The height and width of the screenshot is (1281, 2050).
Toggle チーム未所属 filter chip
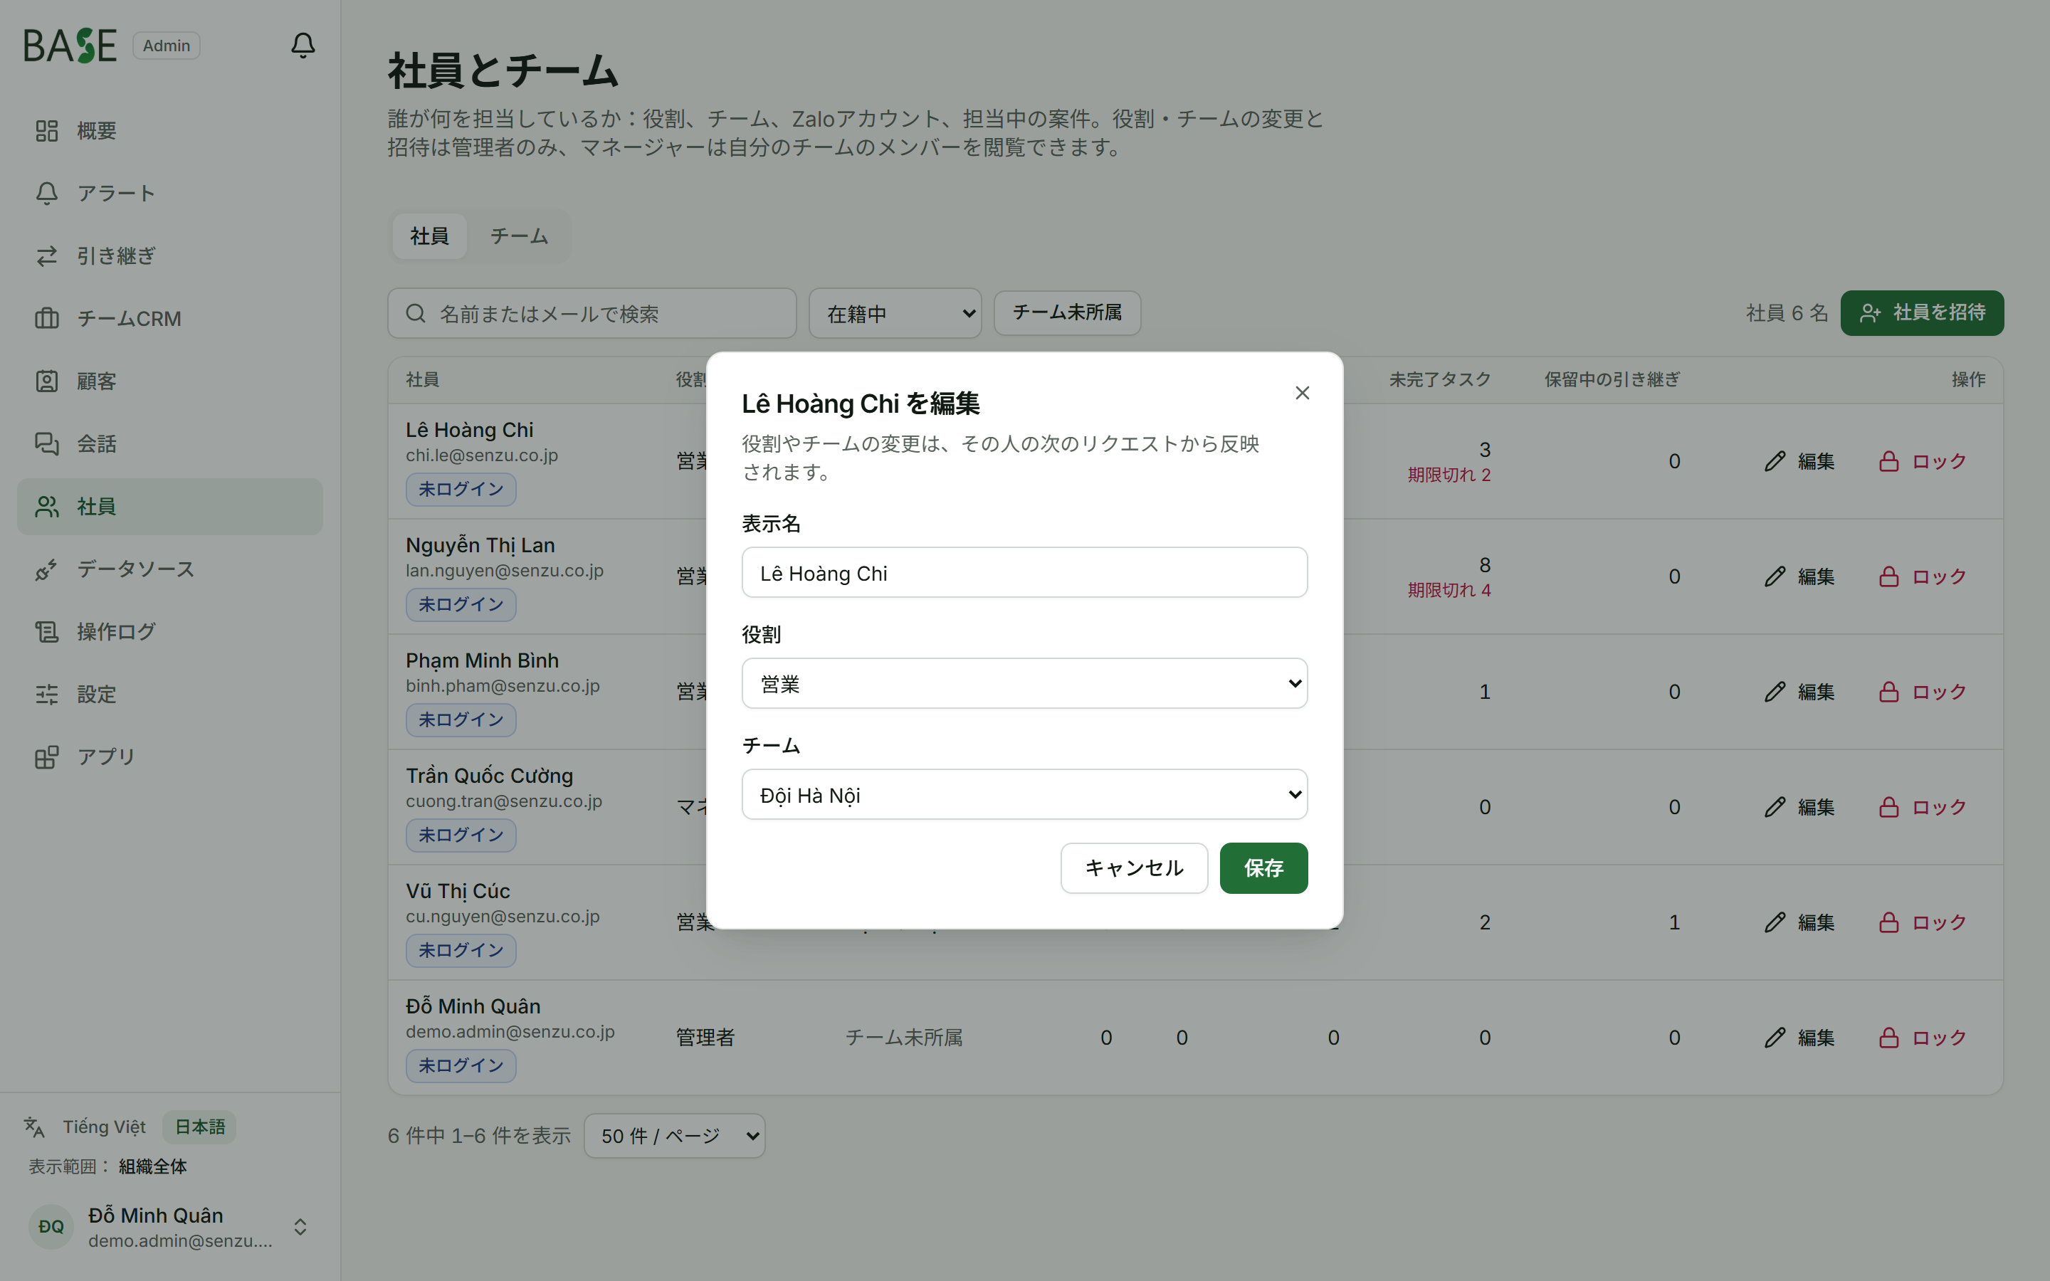pyautogui.click(x=1068, y=312)
